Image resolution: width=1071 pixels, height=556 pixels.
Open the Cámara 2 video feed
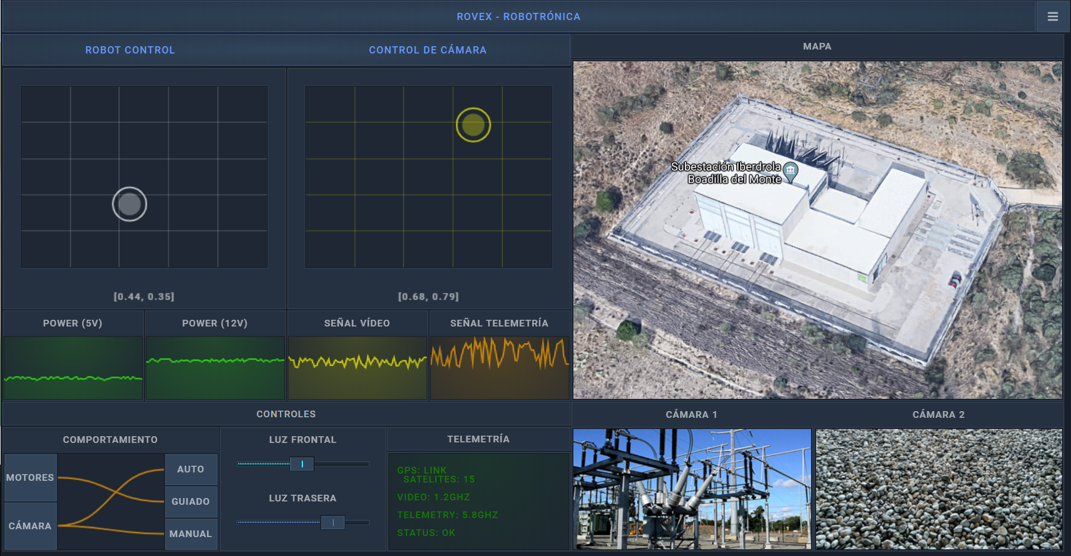(x=939, y=489)
